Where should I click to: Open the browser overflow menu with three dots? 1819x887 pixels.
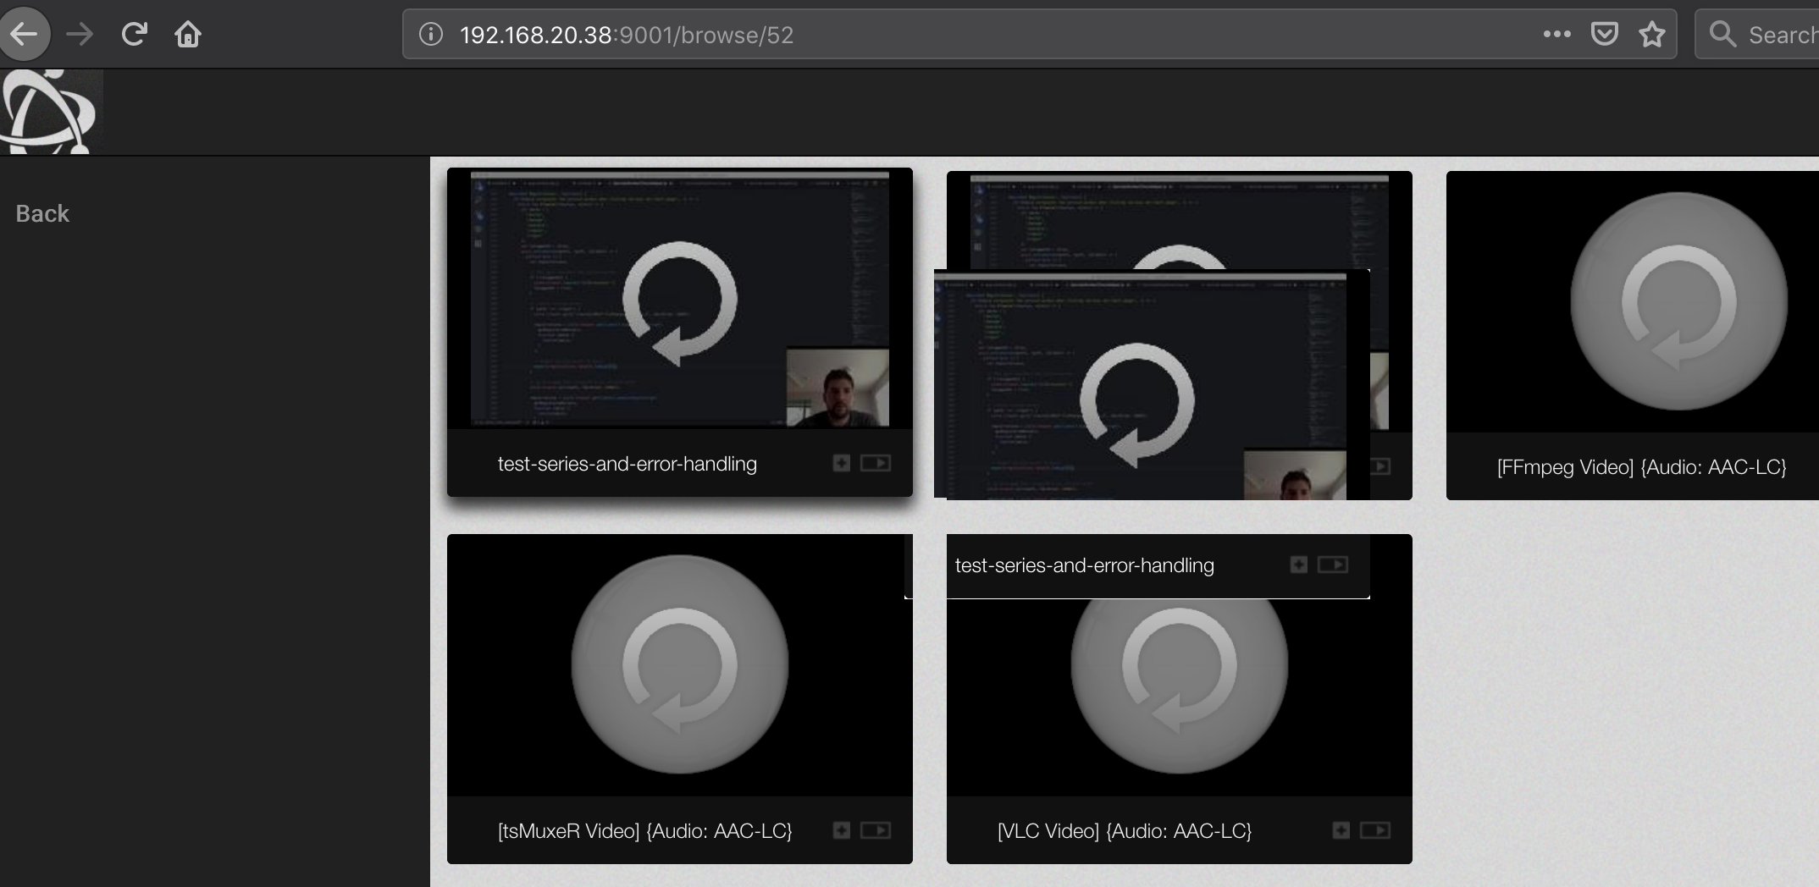click(x=1556, y=34)
